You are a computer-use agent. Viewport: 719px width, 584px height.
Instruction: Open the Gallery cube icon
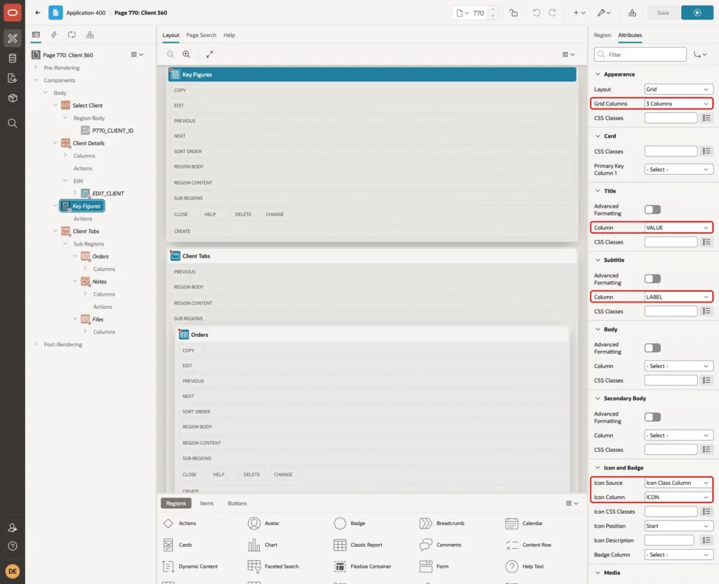coord(13,98)
